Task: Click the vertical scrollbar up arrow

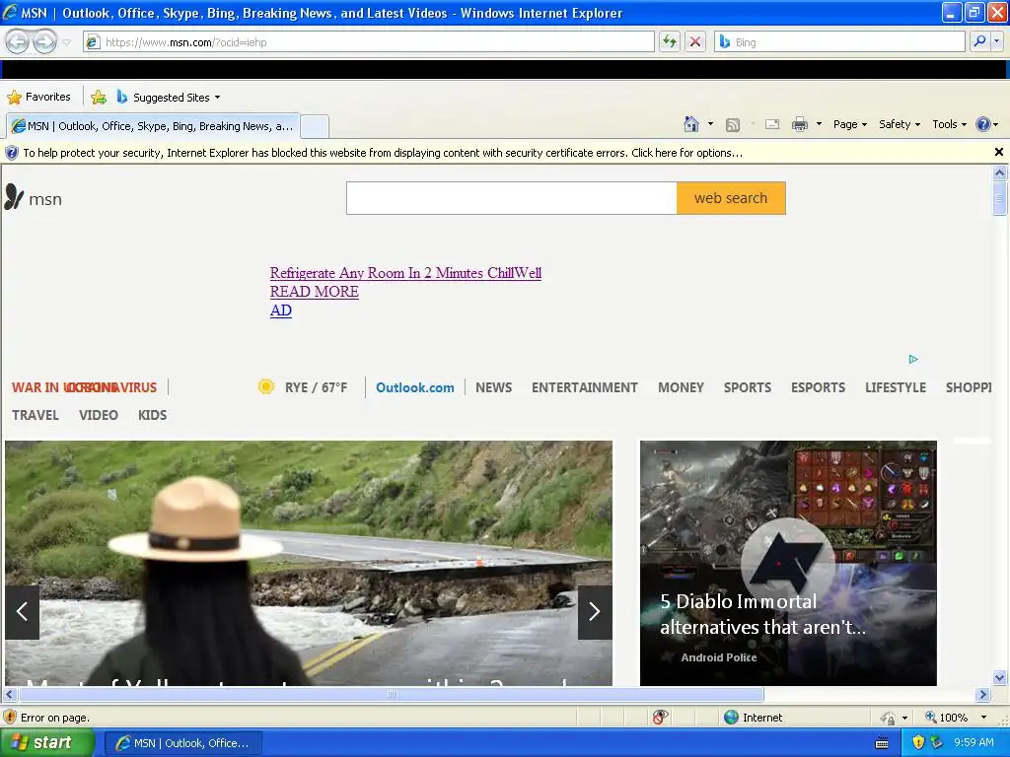Action: point(1000,172)
